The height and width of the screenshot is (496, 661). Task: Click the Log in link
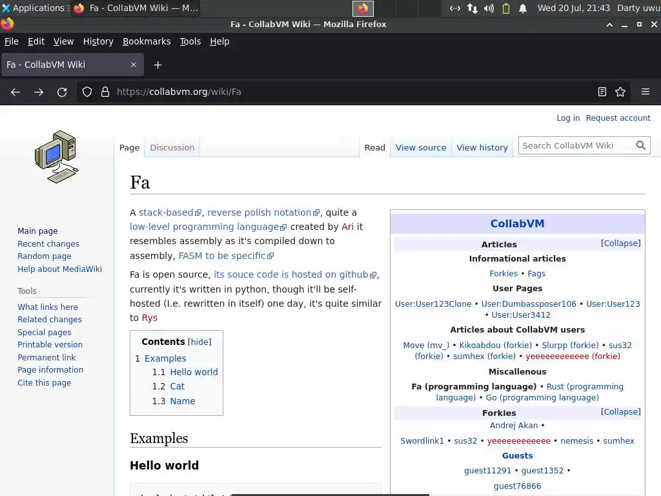pyautogui.click(x=568, y=118)
